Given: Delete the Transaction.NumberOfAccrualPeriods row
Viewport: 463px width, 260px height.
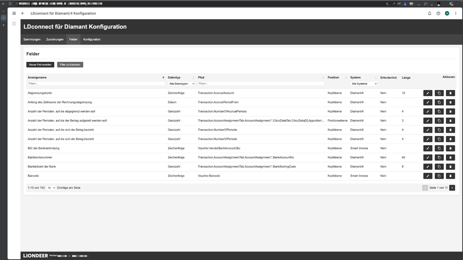Looking at the screenshot, I should 450,111.
